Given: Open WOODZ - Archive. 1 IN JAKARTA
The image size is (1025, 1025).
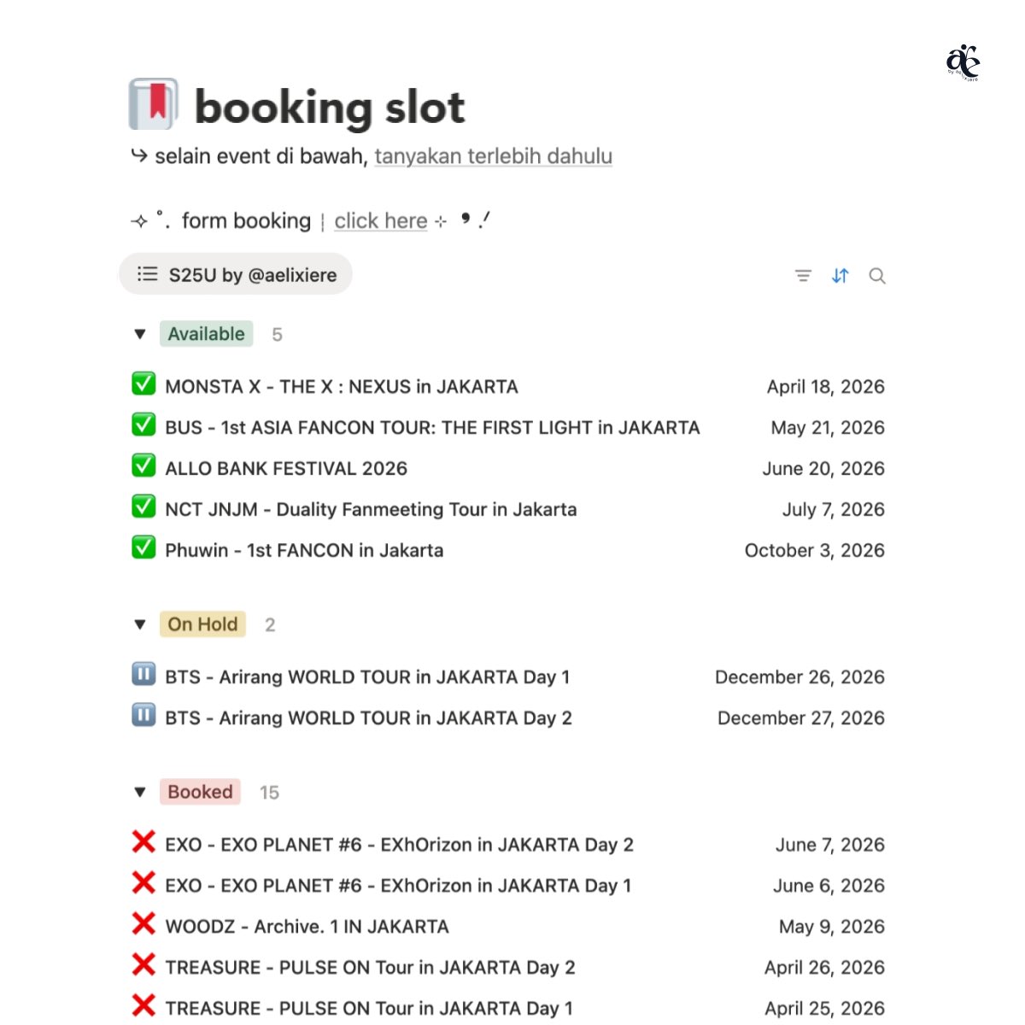Looking at the screenshot, I should click(307, 927).
